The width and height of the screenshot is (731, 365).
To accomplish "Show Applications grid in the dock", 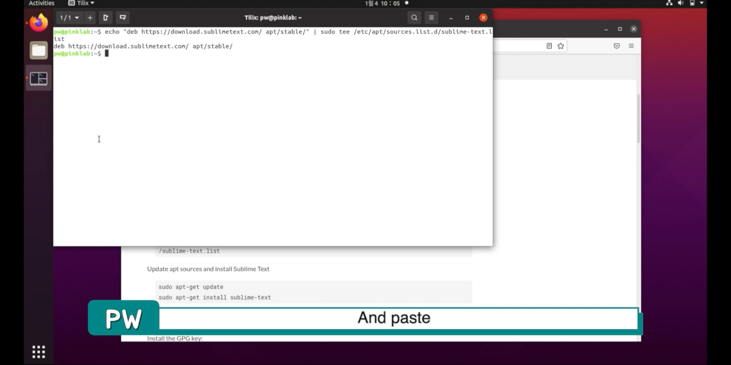I will (x=38, y=352).
